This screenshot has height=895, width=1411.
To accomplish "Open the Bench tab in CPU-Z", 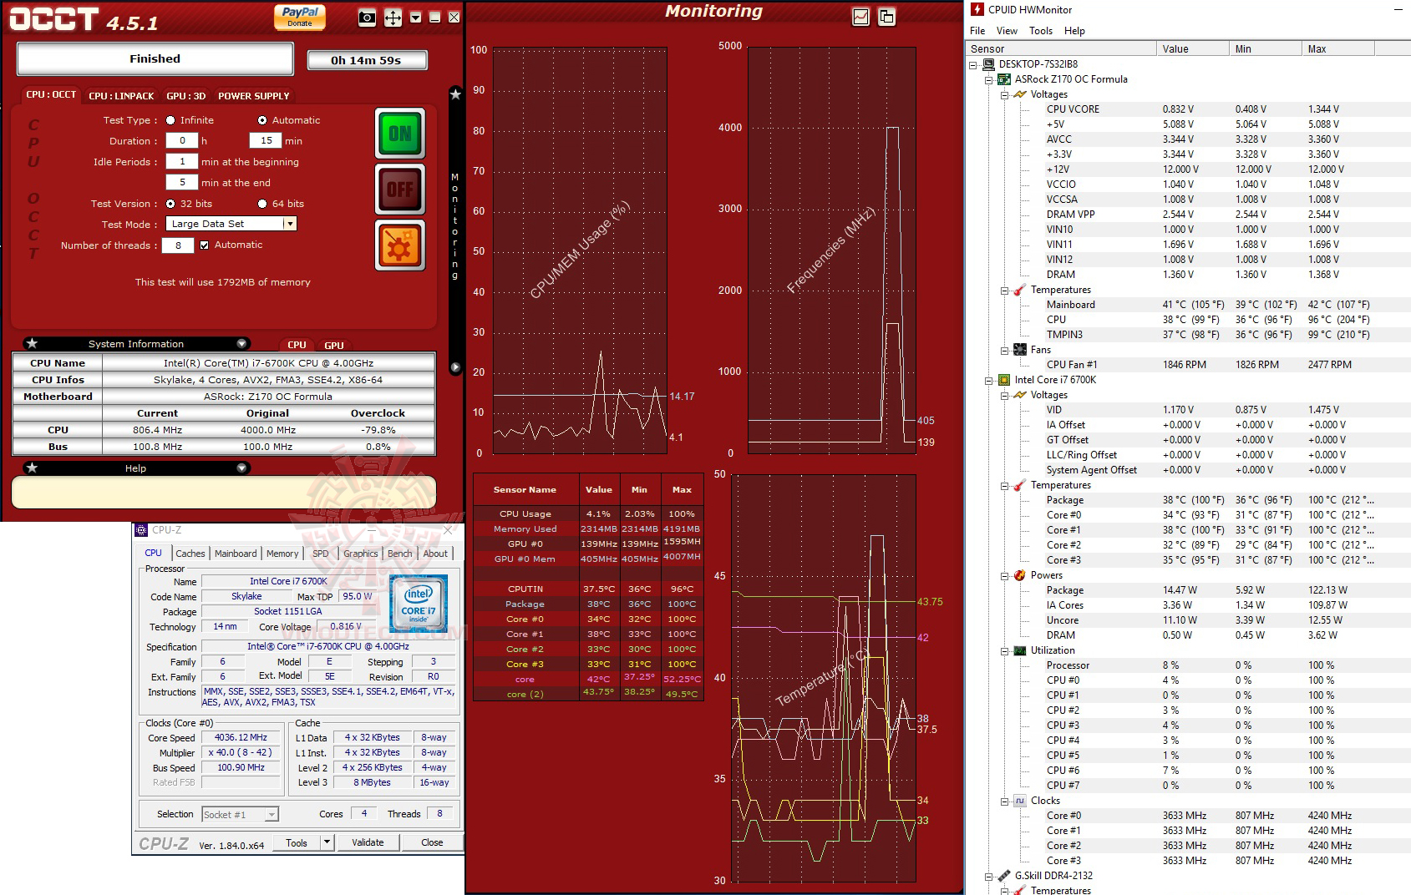I will pos(400,554).
